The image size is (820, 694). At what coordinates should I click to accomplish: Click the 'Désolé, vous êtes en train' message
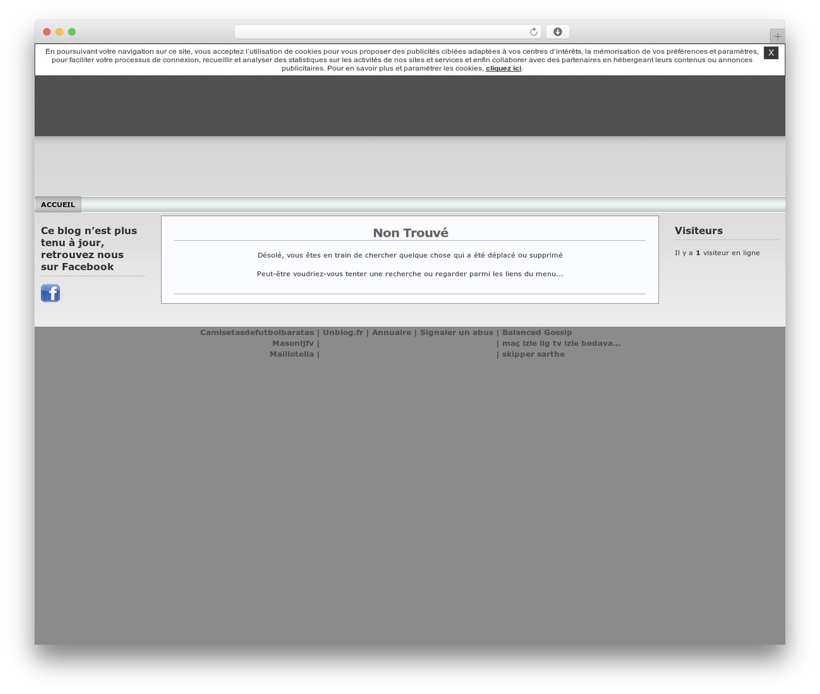pyautogui.click(x=410, y=255)
